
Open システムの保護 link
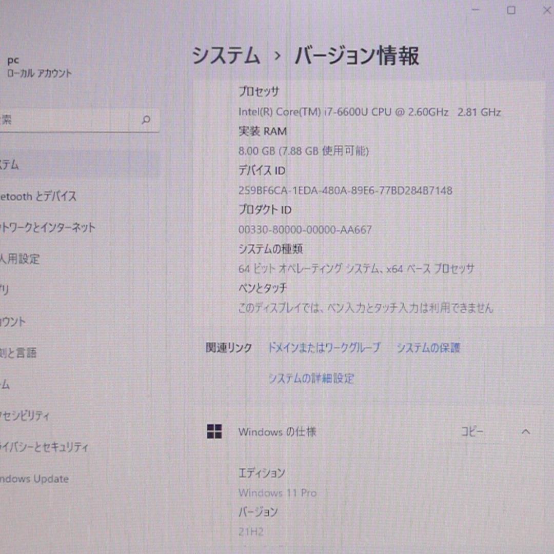pos(428,348)
